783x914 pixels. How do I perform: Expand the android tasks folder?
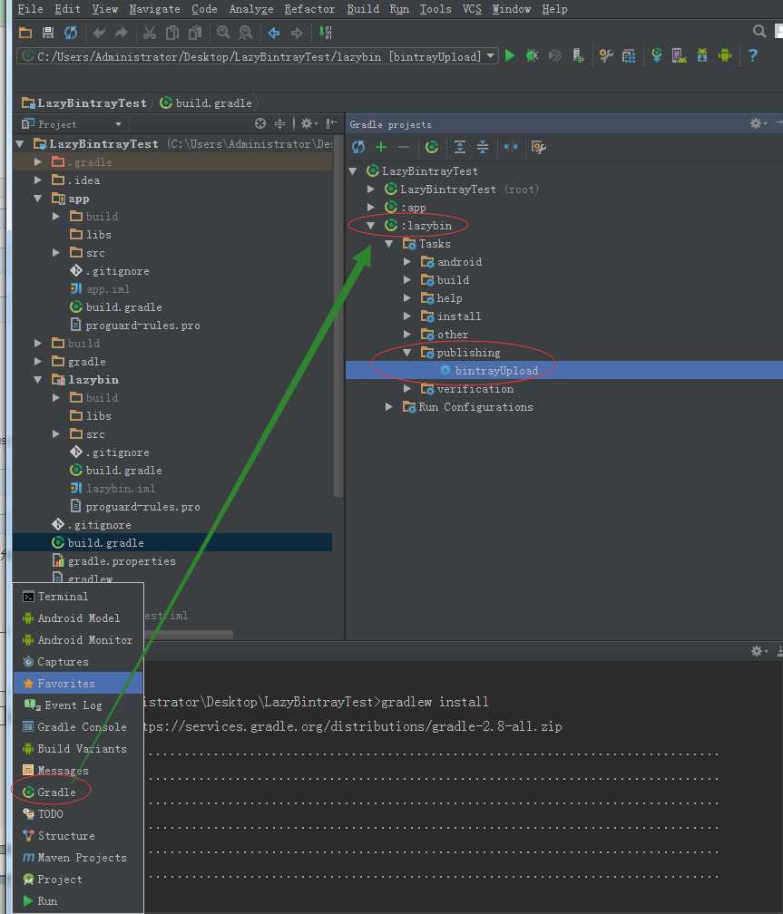pyautogui.click(x=406, y=262)
